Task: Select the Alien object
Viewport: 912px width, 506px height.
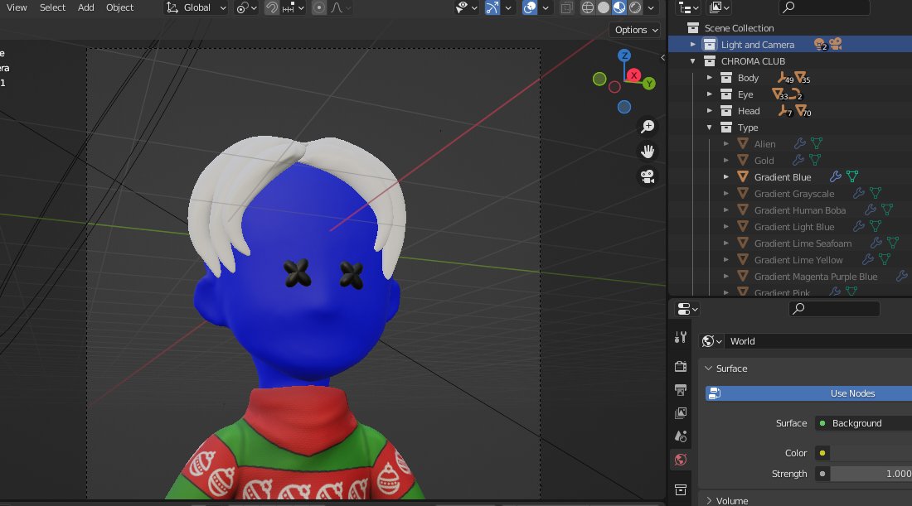Action: (x=764, y=144)
